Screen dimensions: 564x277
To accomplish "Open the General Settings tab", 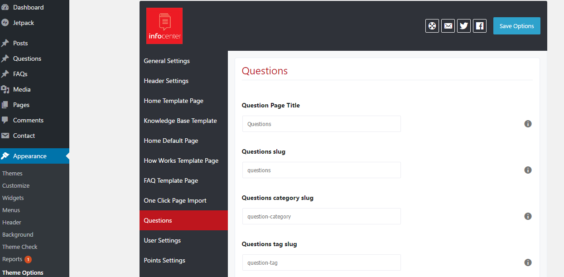I will coord(167,61).
